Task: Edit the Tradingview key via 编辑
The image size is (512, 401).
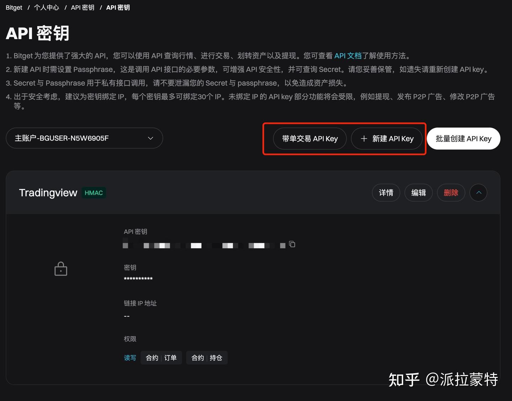Action: (418, 192)
